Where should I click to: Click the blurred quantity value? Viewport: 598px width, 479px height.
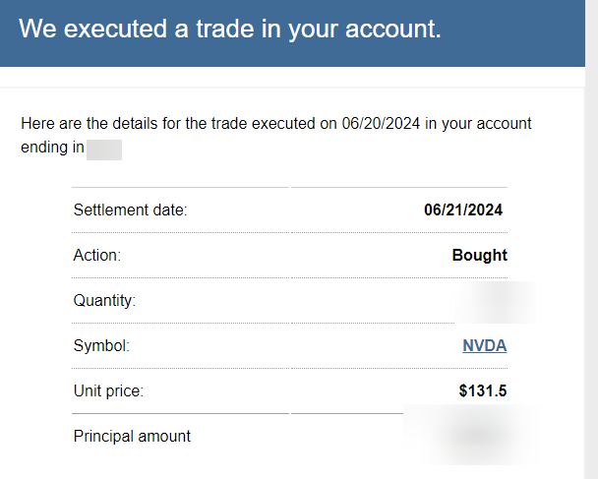497,300
